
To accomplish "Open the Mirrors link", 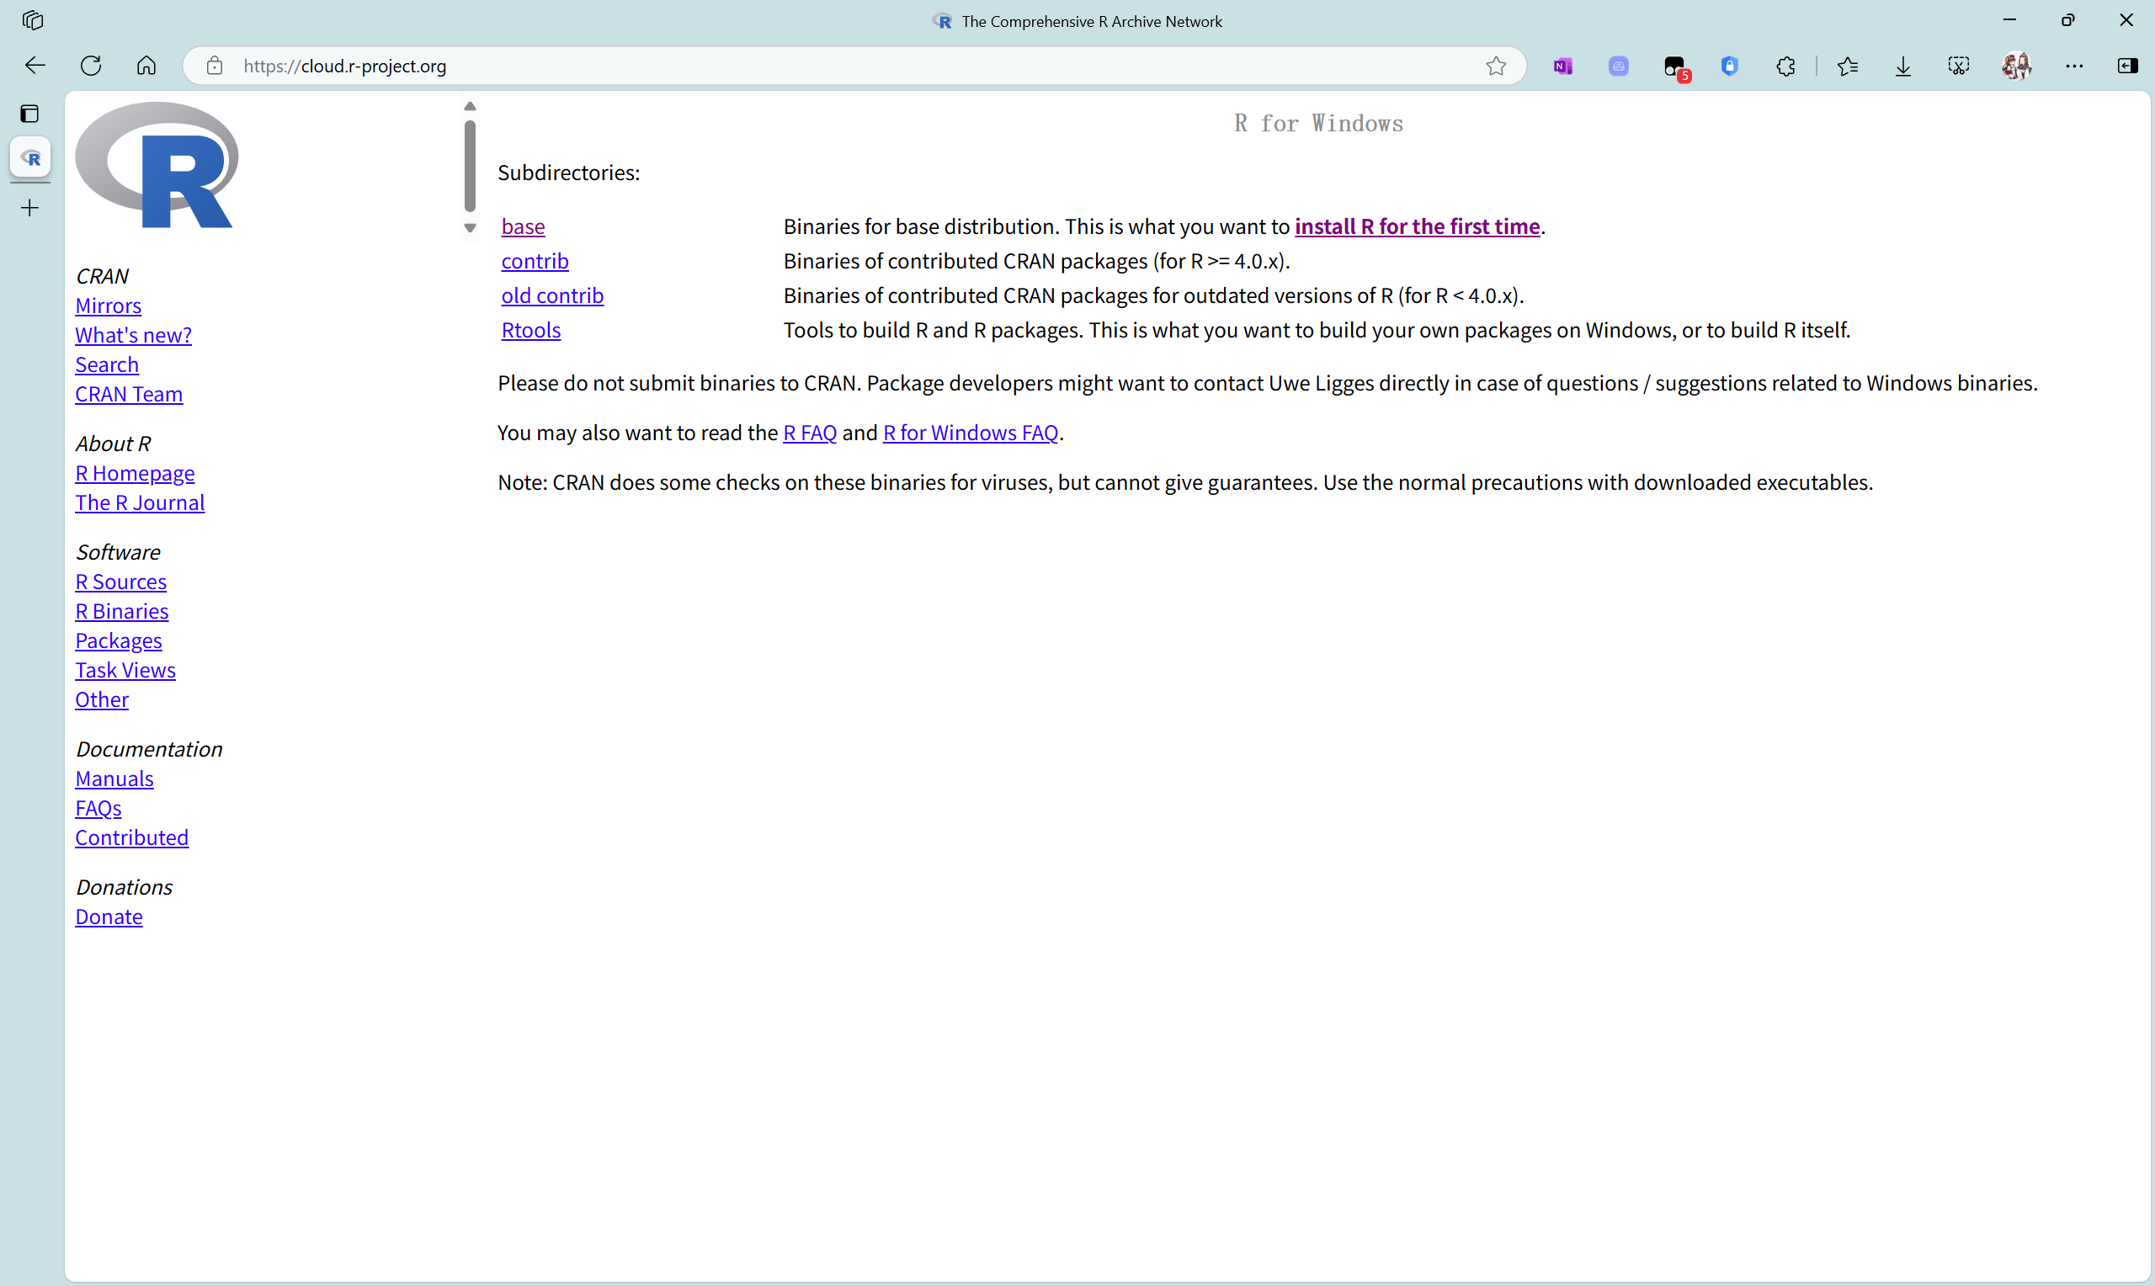I will click(109, 306).
